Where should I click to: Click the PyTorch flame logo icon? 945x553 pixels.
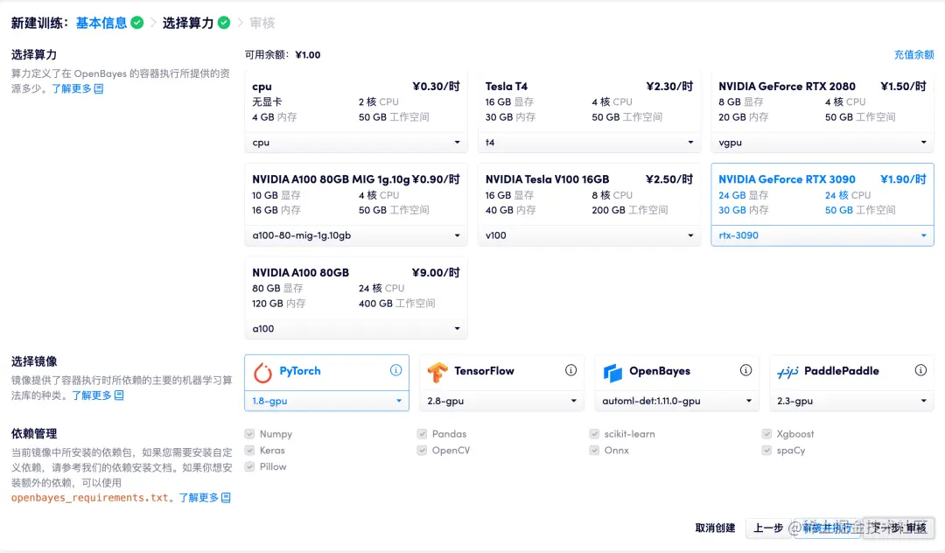click(262, 373)
